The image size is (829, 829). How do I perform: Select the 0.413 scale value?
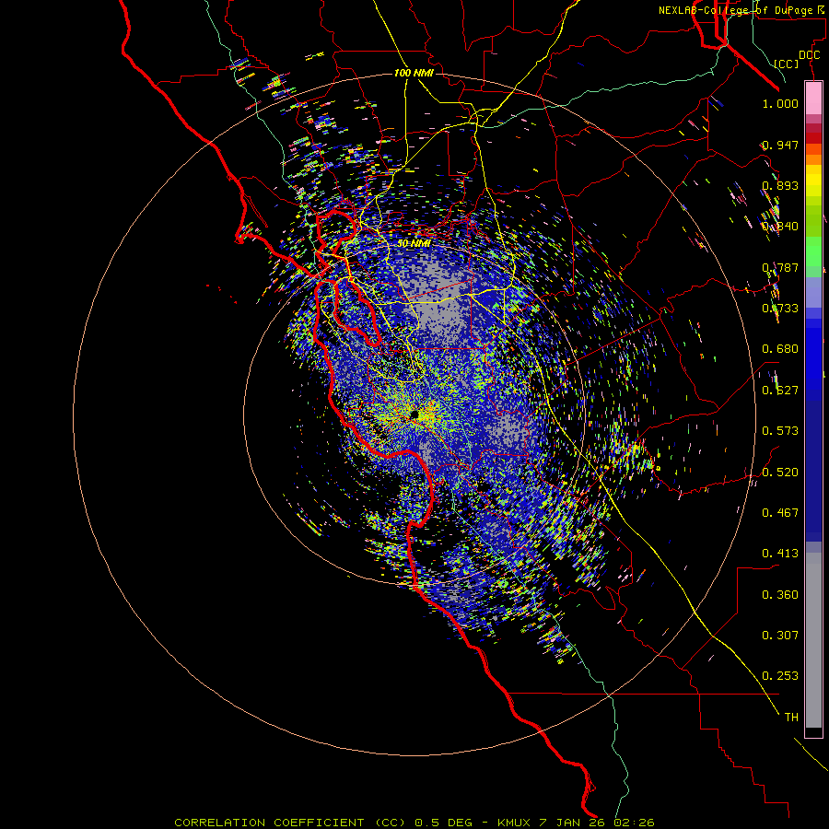tap(780, 554)
